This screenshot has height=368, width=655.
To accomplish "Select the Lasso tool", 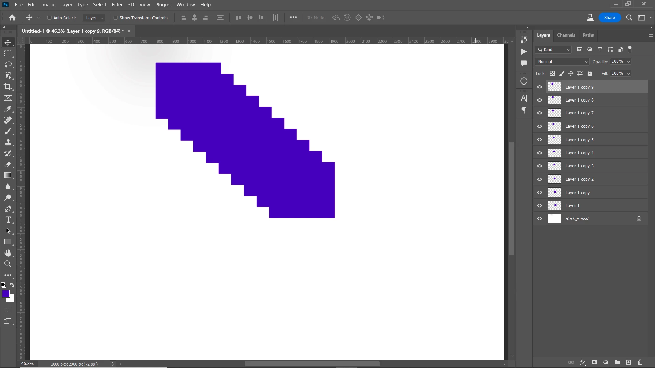I will click(x=8, y=65).
